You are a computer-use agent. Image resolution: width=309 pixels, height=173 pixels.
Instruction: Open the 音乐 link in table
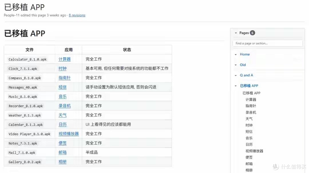point(62,96)
